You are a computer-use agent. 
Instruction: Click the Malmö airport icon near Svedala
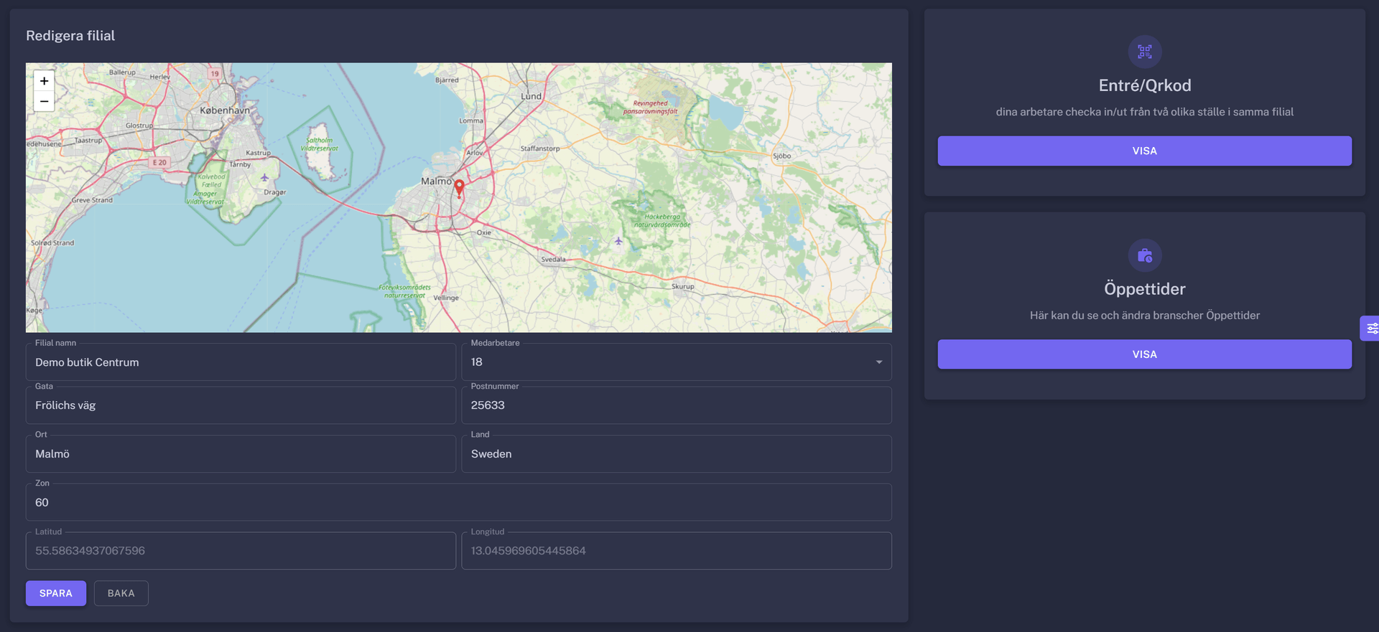click(618, 241)
